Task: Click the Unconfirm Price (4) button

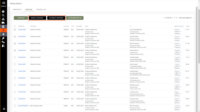Action: (75, 18)
